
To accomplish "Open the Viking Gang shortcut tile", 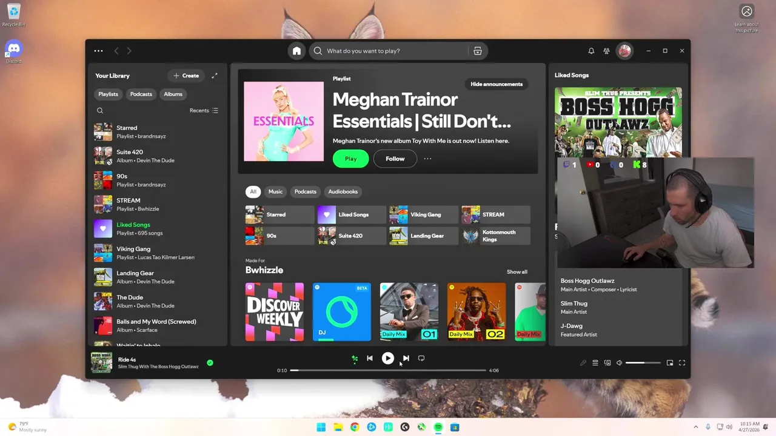I will [424, 214].
